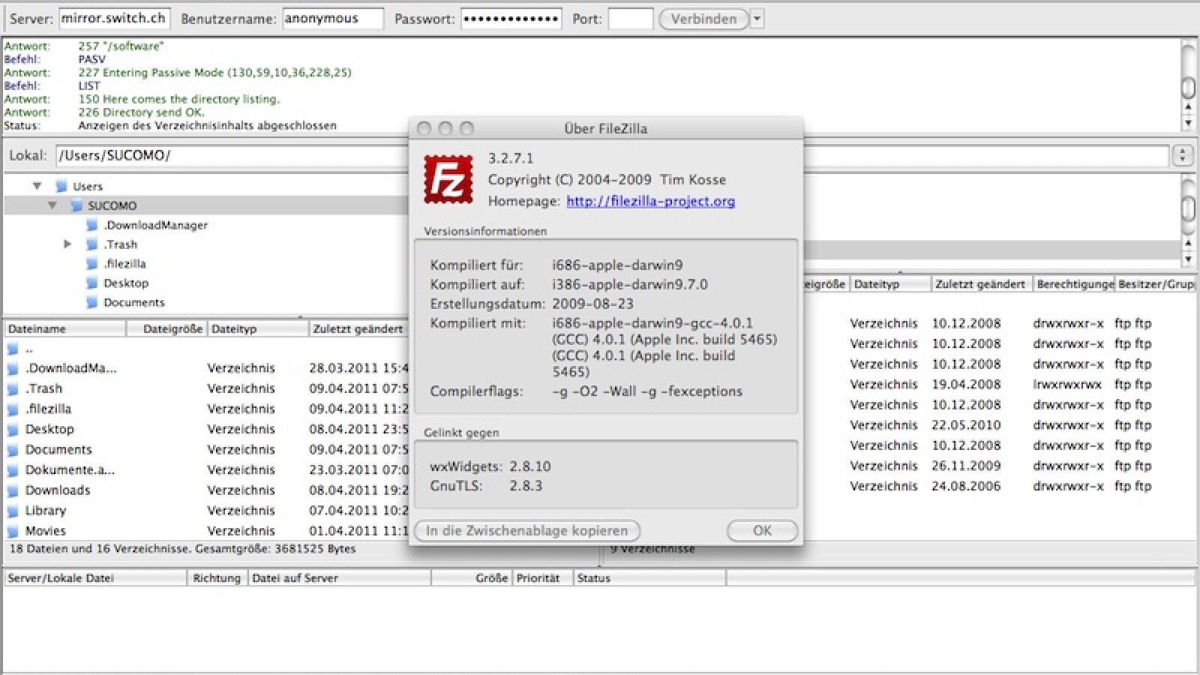Image resolution: width=1200 pixels, height=675 pixels.
Task: Click the message log scrollbar
Action: click(1188, 88)
